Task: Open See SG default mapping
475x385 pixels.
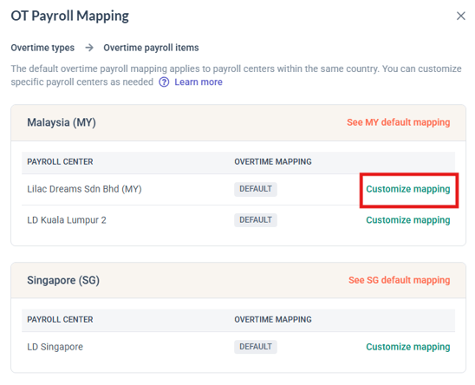Action: [x=399, y=280]
